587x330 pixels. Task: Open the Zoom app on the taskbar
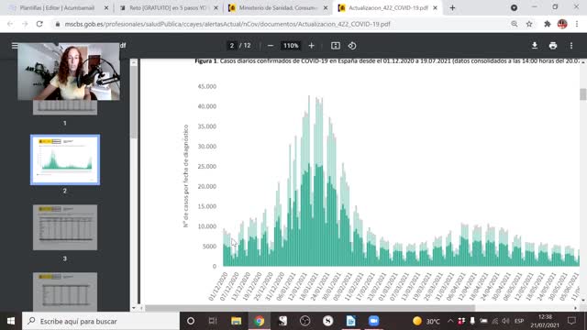pos(373,321)
